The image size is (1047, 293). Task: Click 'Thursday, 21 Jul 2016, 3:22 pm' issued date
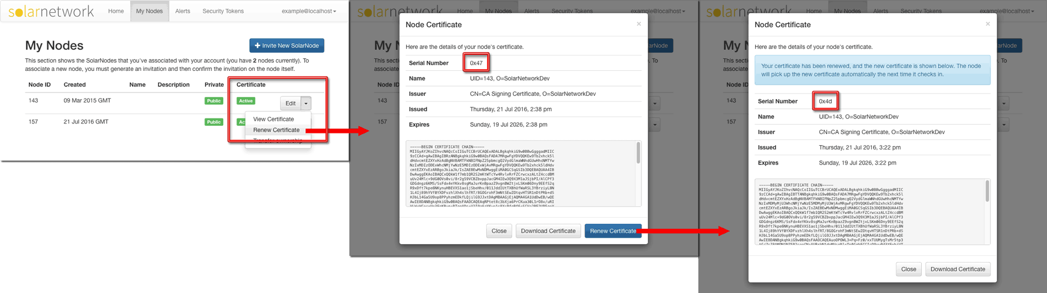click(x=860, y=147)
